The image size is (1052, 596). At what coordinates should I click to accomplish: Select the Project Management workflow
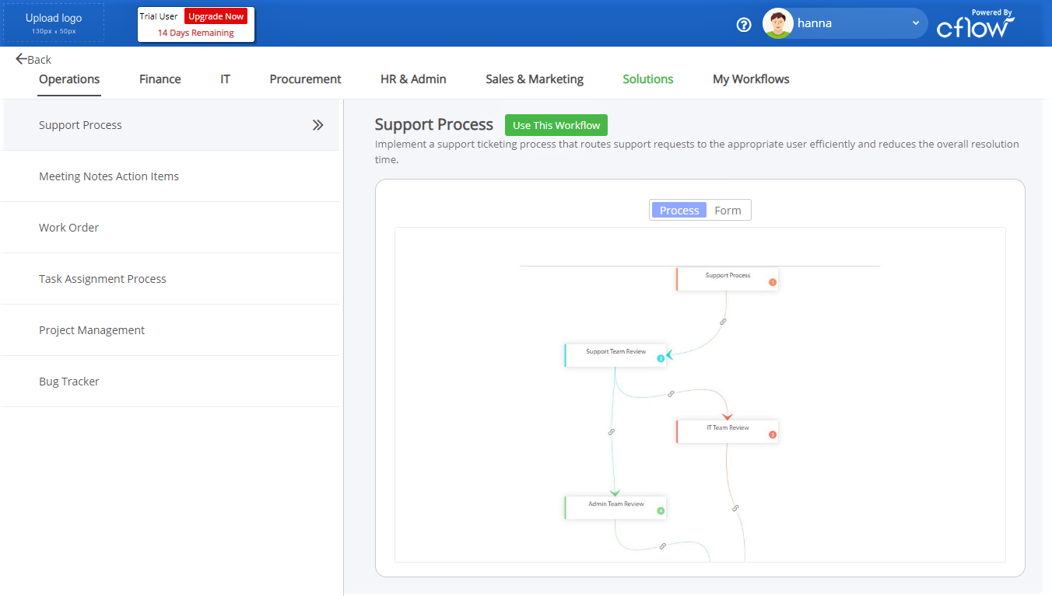tap(170, 330)
